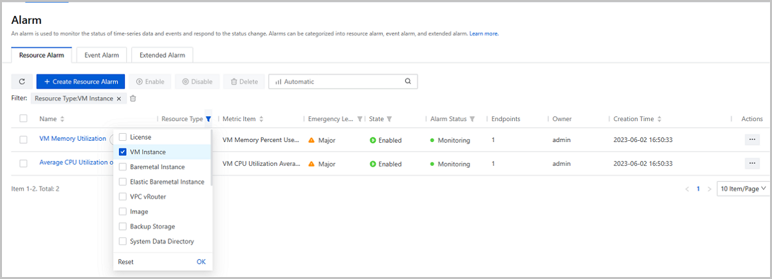This screenshot has width=772, height=279.
Task: Switch to the Event Alarm tab
Action: click(102, 55)
